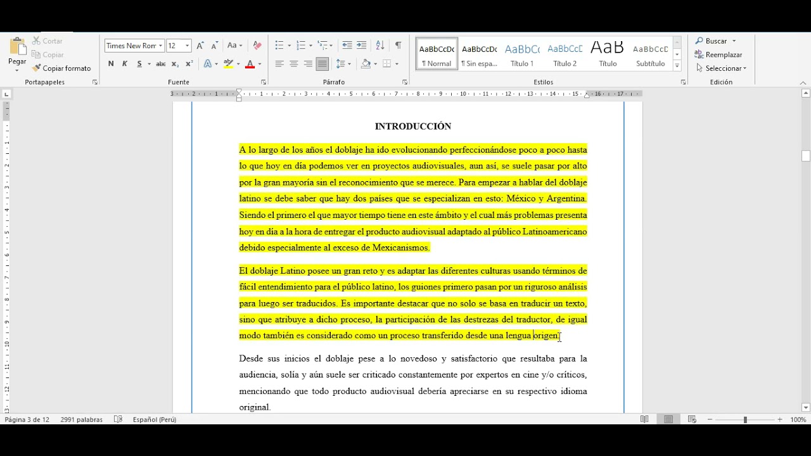811x456 pixels.
Task: Click zoom out minus button
Action: click(710, 419)
